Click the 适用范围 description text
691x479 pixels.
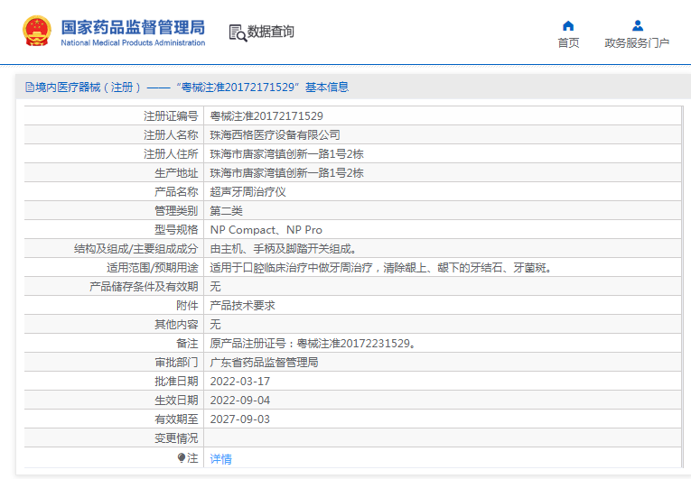(x=381, y=267)
